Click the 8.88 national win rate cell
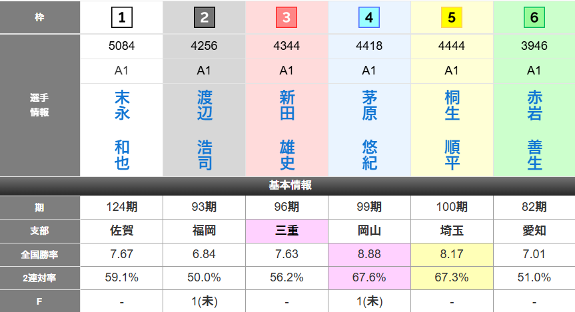Screen dimensions: 575x312 [369, 254]
